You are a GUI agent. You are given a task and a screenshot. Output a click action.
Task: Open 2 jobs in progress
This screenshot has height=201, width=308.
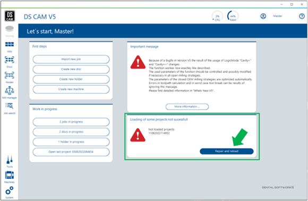[71, 122]
